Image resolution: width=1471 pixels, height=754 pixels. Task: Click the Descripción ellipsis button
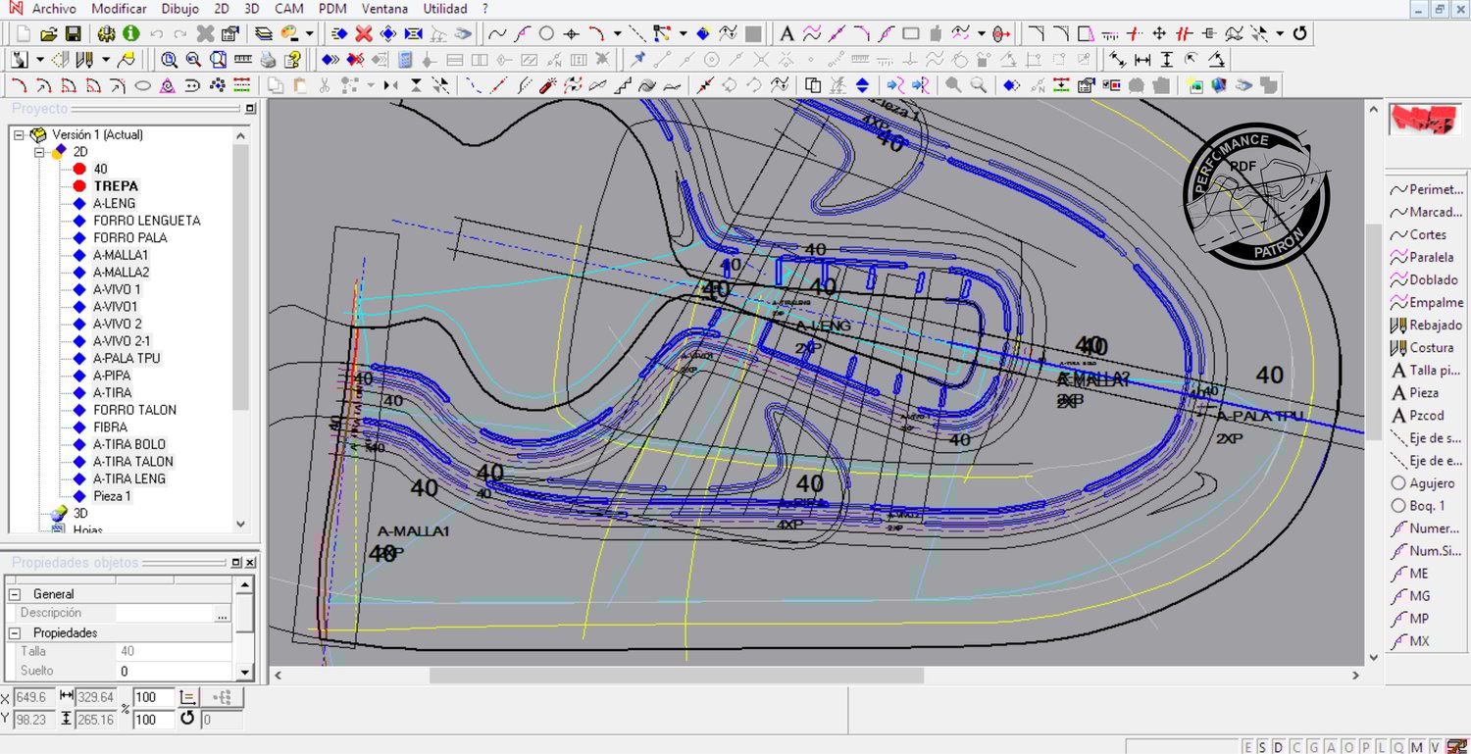(x=223, y=614)
